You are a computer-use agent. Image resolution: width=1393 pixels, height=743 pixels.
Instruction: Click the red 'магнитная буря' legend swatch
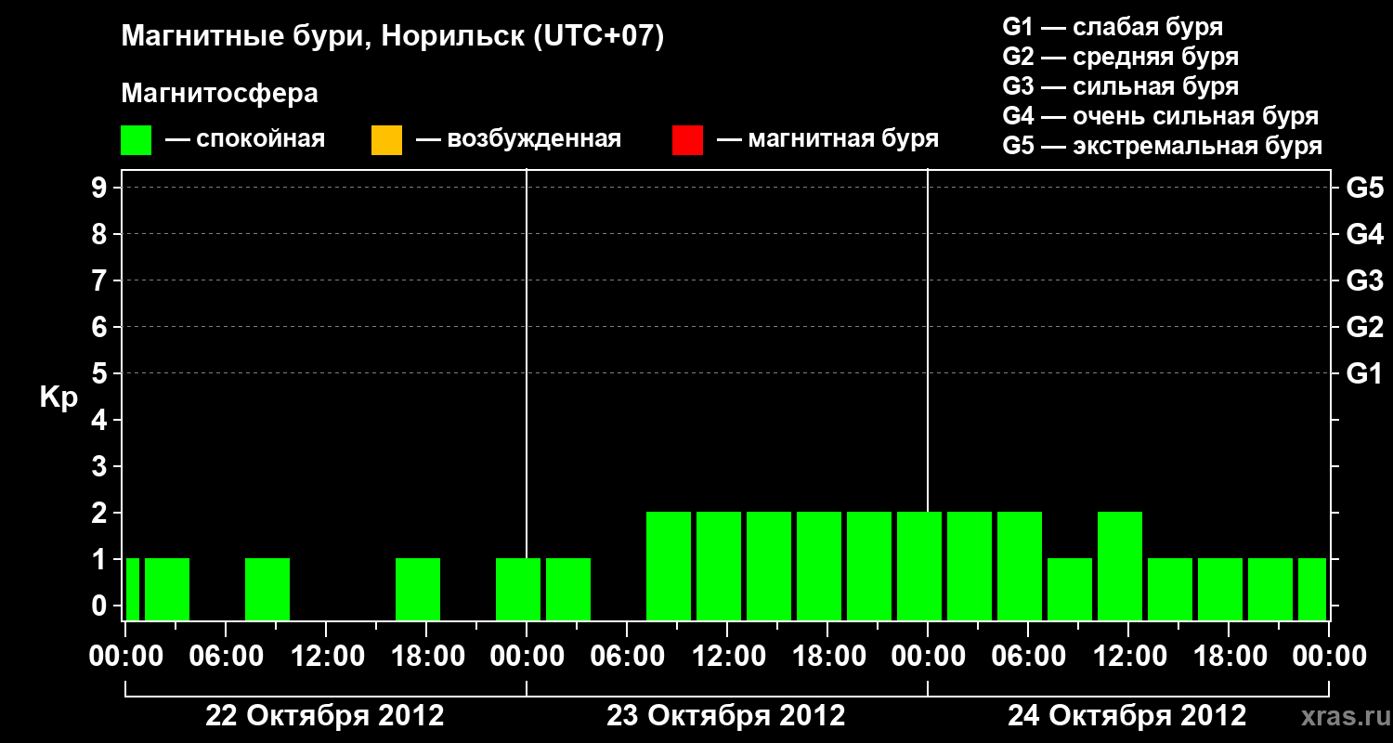tap(687, 140)
